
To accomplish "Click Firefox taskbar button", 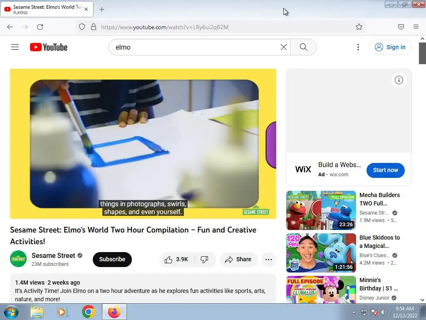I will click(114, 312).
